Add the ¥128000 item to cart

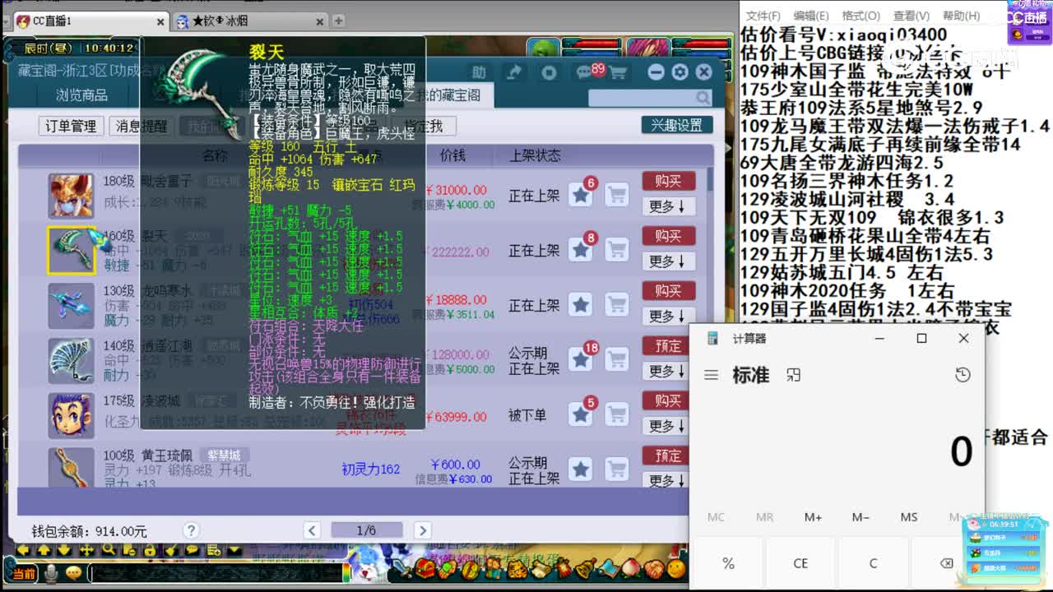pyautogui.click(x=617, y=360)
